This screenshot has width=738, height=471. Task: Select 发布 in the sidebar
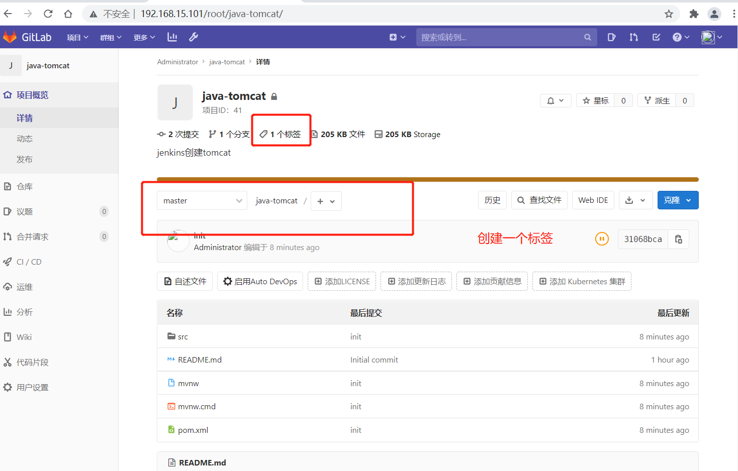point(59,159)
